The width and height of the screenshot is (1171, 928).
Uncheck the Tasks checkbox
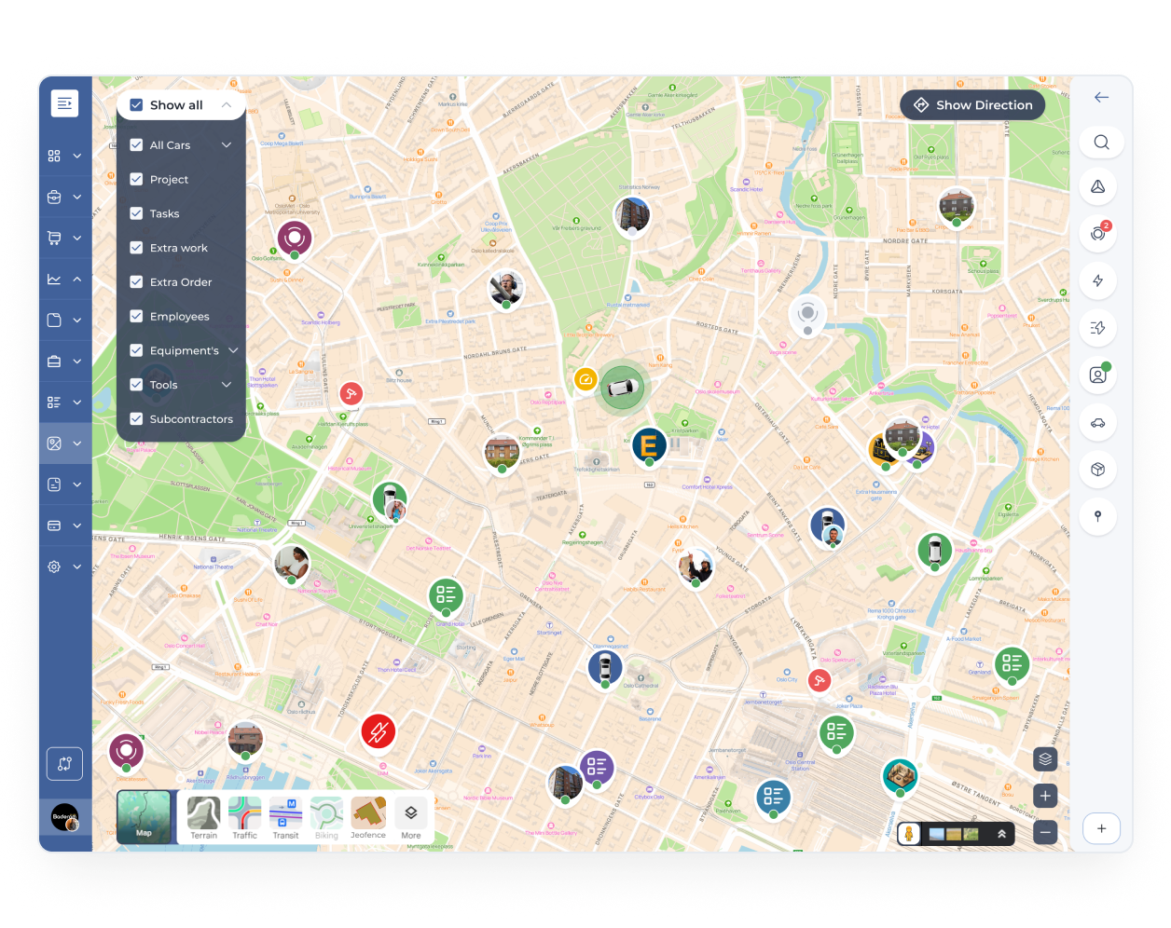coord(136,213)
